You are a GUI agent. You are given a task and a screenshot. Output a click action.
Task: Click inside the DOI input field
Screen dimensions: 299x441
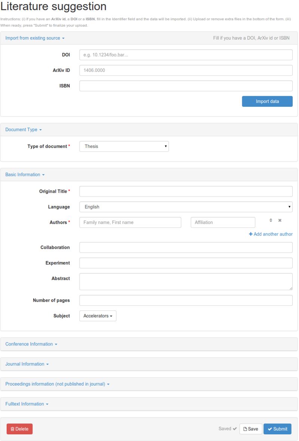(x=186, y=54)
